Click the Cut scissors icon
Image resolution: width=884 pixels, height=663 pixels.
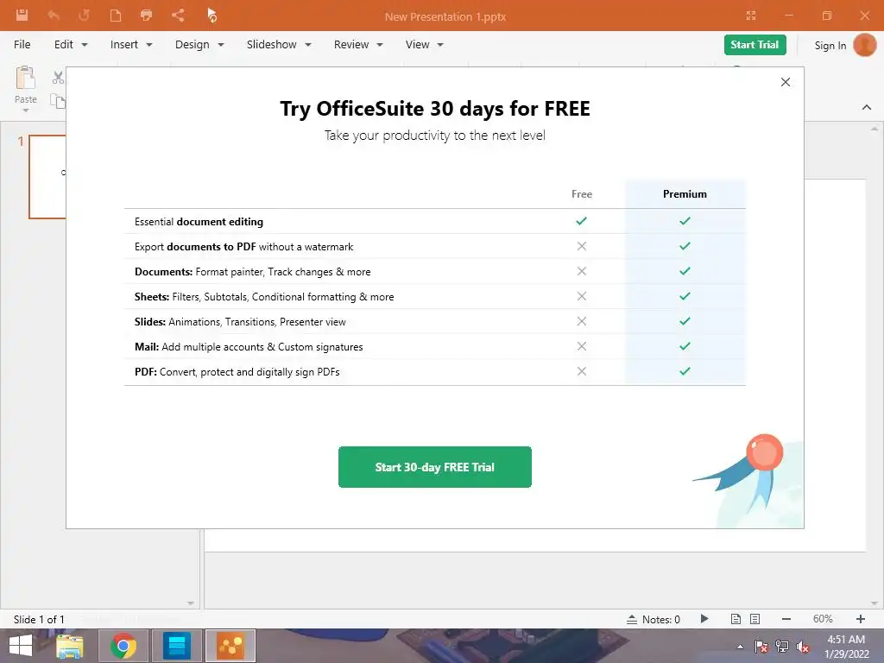(x=58, y=77)
